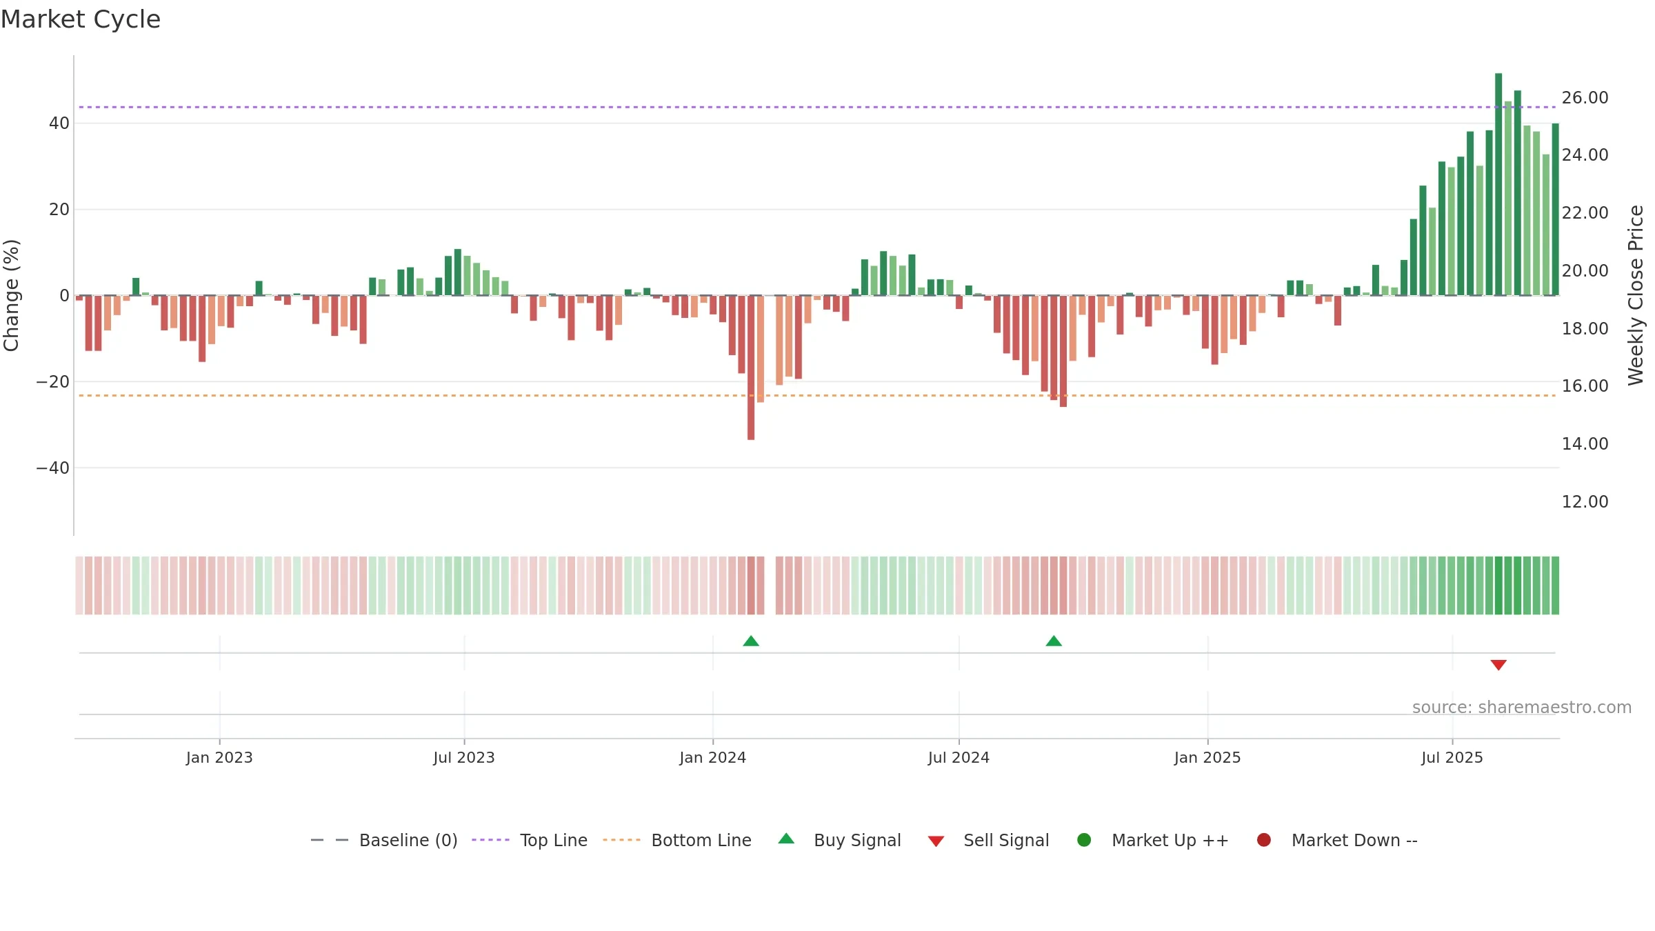Click the red Sell Signal triangle in the legend
The height and width of the screenshot is (931, 1655).
tap(936, 841)
